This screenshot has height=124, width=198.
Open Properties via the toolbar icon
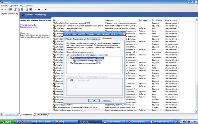[15, 10]
